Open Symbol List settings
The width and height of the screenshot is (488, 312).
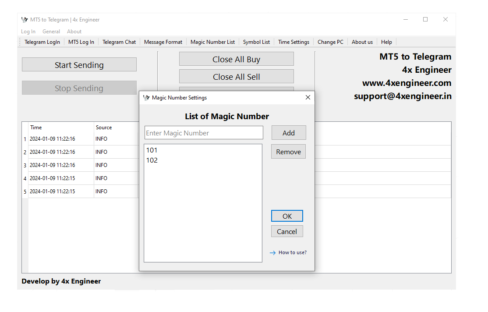(x=256, y=42)
